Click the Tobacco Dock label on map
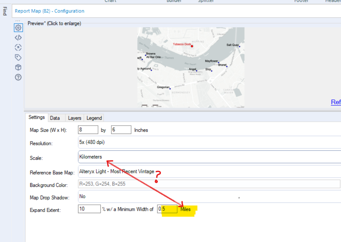The height and width of the screenshot is (242, 341). pyautogui.click(x=182, y=44)
